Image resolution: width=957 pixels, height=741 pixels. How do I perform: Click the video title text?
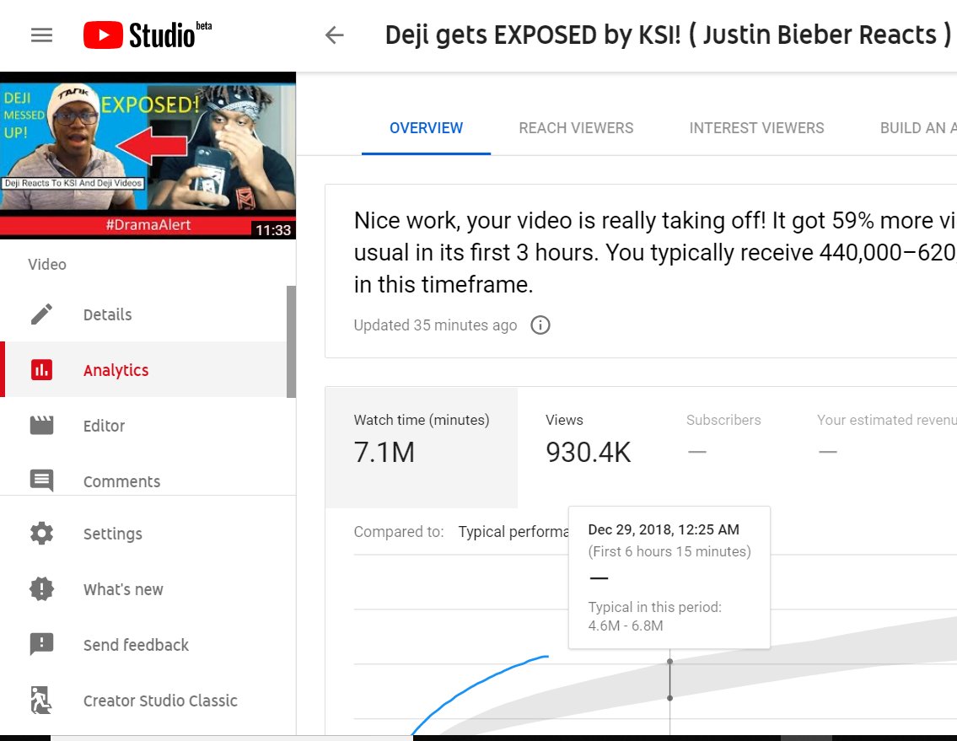point(669,35)
